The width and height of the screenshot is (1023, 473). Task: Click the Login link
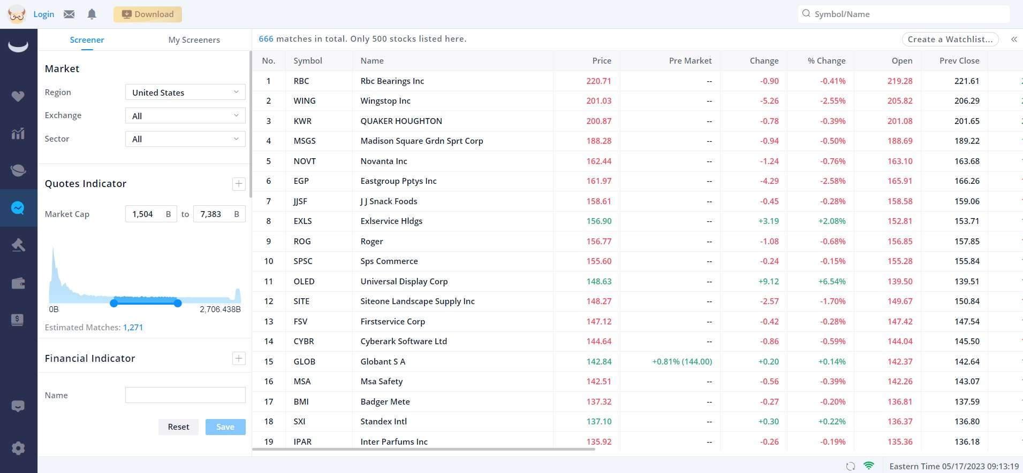point(43,14)
